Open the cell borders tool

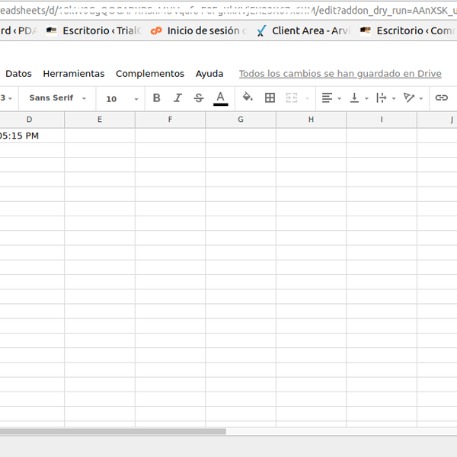270,98
